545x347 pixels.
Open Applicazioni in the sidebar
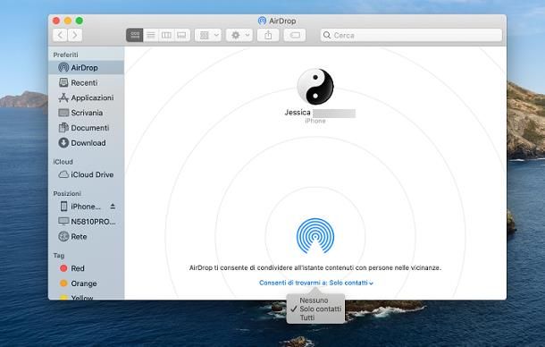pyautogui.click(x=86, y=97)
